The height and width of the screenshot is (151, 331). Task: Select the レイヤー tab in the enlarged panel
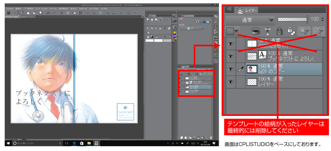247,10
